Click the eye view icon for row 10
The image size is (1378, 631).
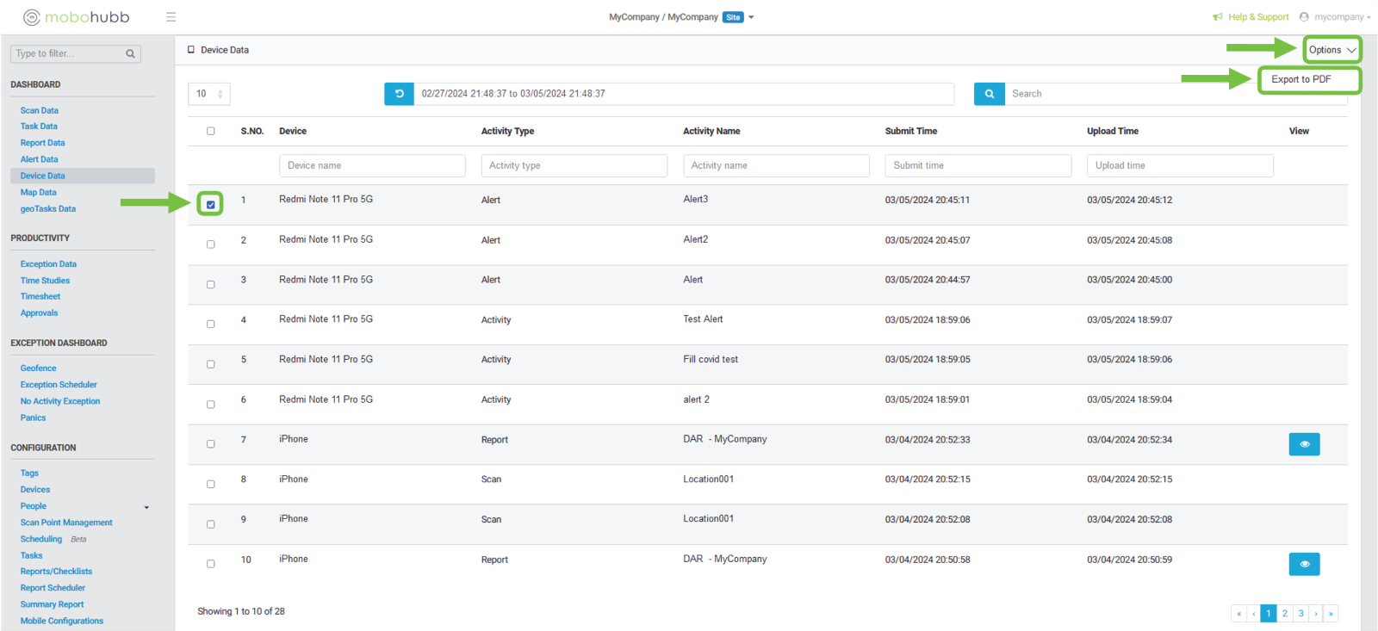(1304, 564)
